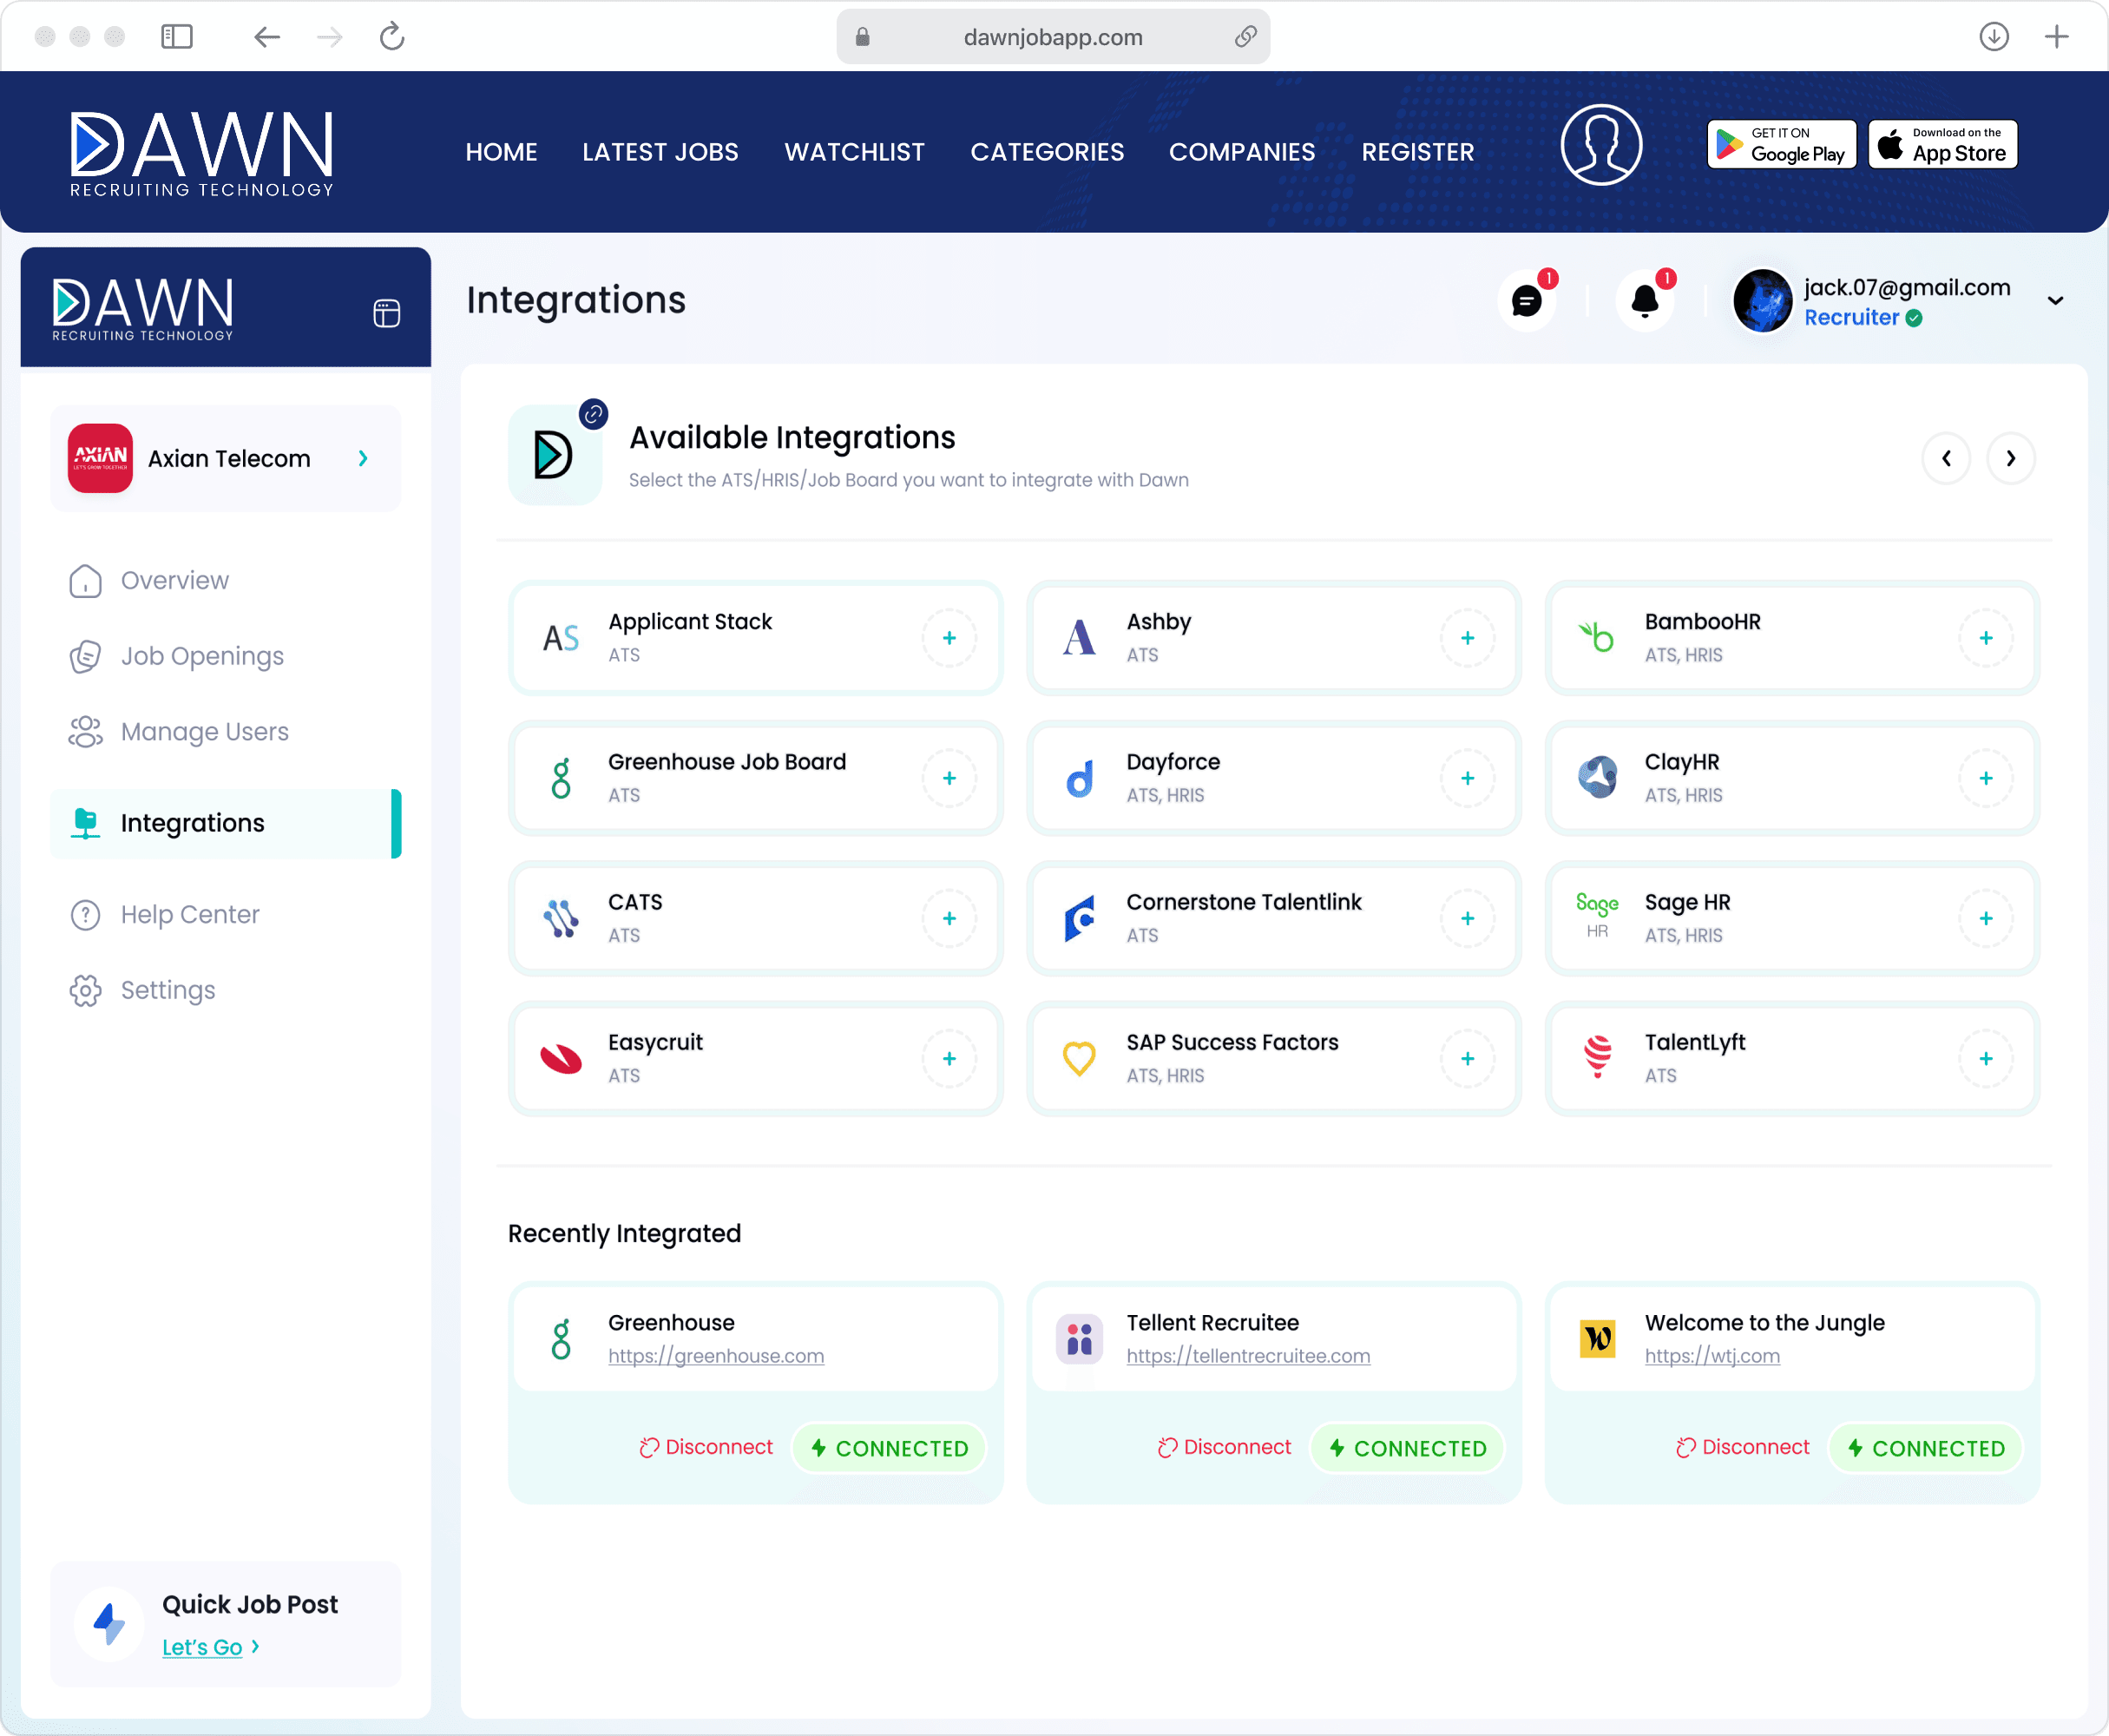This screenshot has width=2109, height=1736.
Task: Open the Help Center section
Action: click(189, 913)
